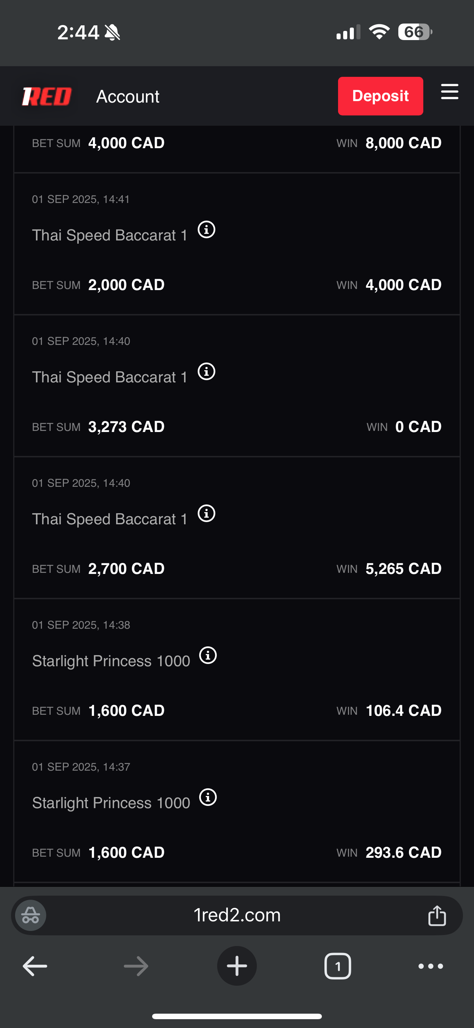Go back with the browser back arrow
This screenshot has height=1028, width=474.
pos(35,966)
